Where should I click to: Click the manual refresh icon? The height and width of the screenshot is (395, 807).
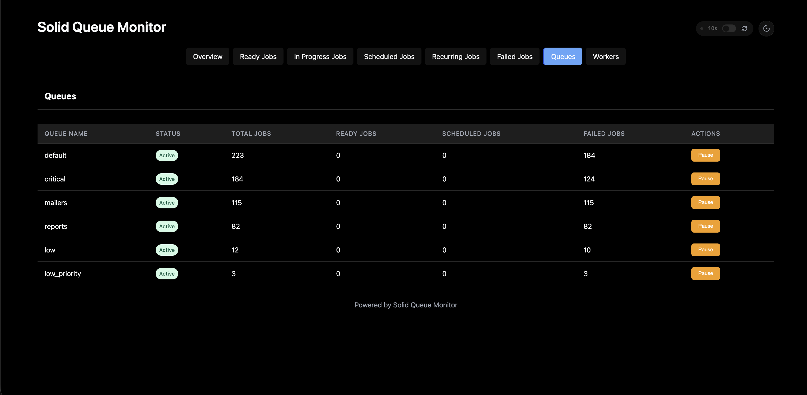(x=744, y=29)
